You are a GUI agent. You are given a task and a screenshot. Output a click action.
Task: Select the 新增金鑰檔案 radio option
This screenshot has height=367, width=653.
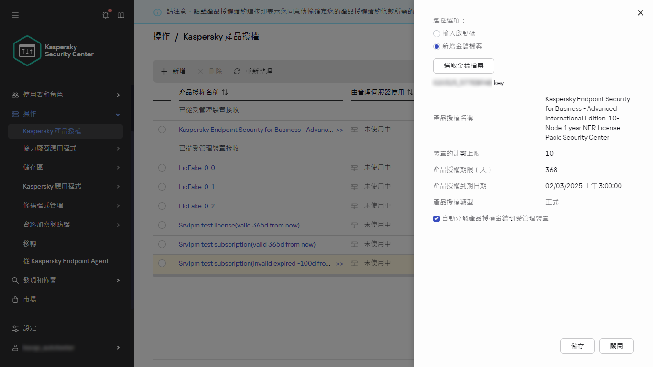436,46
